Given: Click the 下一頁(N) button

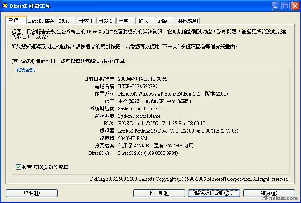Looking at the screenshot, I should pyautogui.click(x=159, y=193).
